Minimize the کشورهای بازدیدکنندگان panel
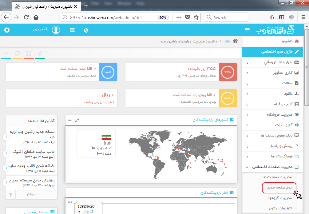Viewport: 309px width, 214px height. pyautogui.click(x=70, y=120)
